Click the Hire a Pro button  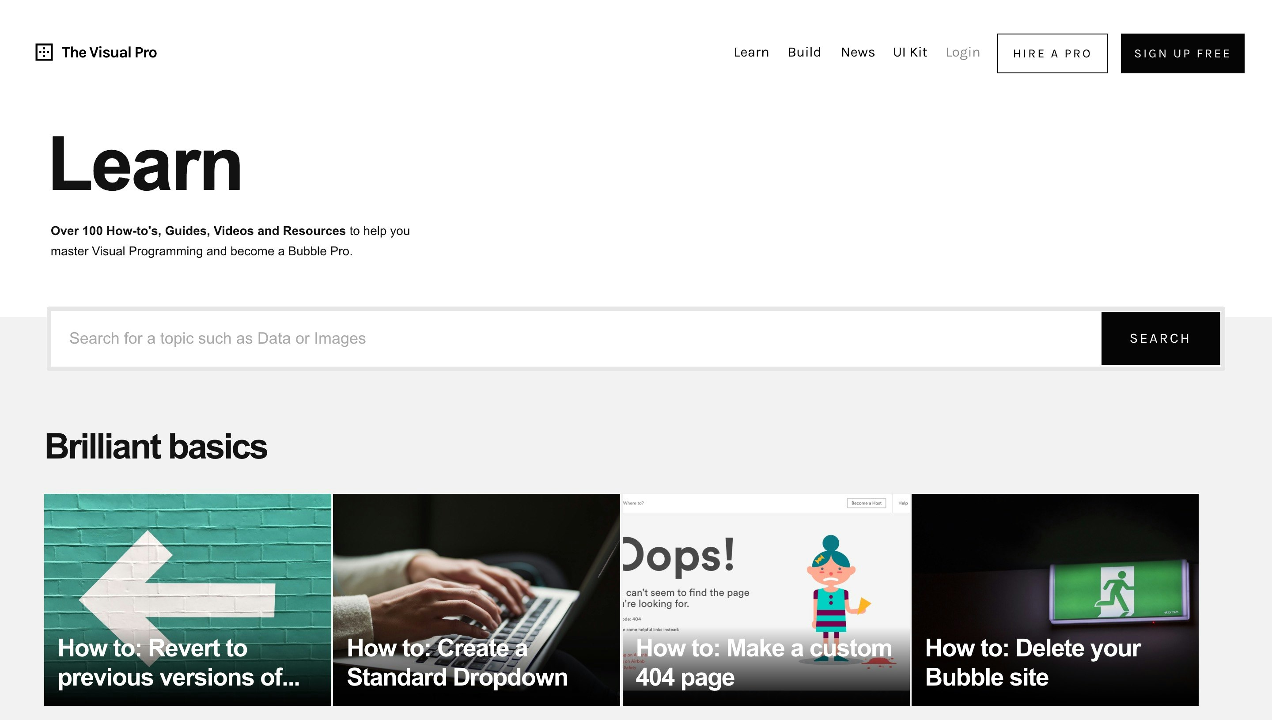[1052, 53]
